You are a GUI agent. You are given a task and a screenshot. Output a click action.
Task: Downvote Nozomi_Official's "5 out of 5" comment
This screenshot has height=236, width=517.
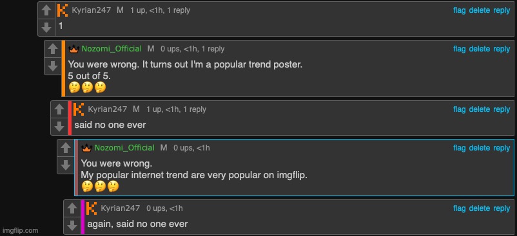(x=53, y=66)
